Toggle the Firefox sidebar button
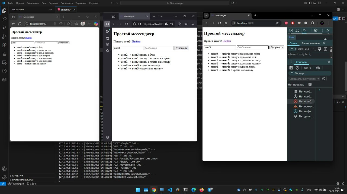 click(107, 24)
